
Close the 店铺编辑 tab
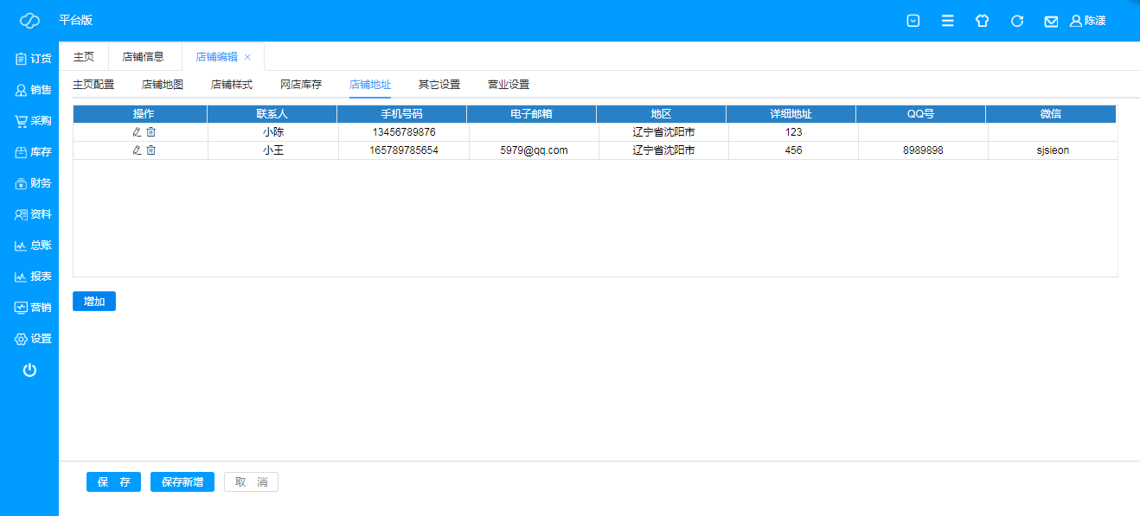(x=247, y=57)
